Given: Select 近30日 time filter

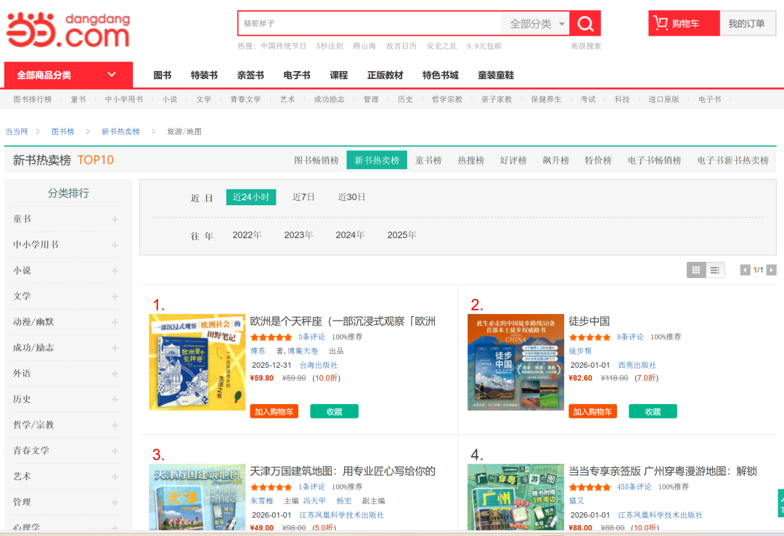Looking at the screenshot, I should click(x=351, y=197).
